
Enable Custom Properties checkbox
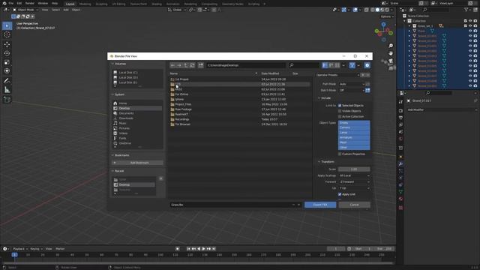point(340,154)
